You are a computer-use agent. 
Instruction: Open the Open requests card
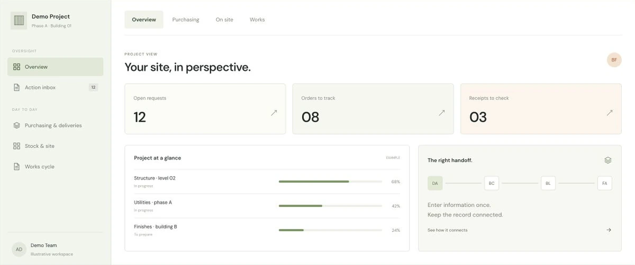205,109
